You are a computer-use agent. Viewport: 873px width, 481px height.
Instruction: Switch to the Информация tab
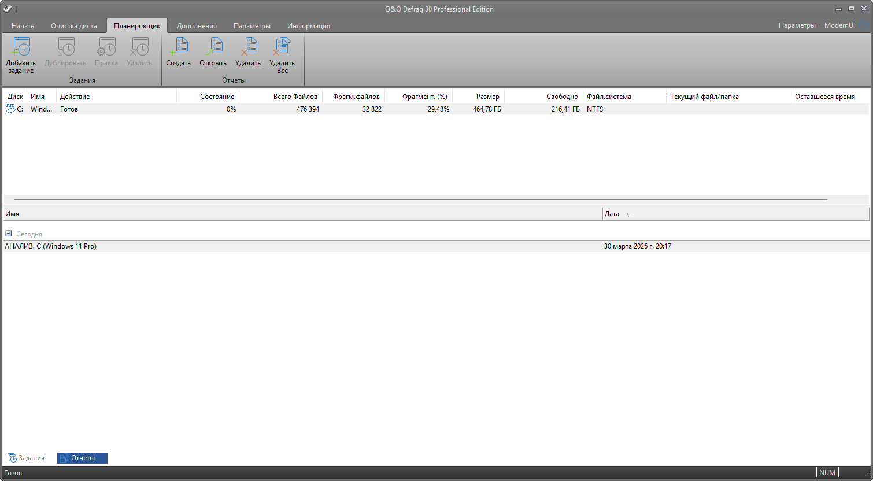click(x=308, y=26)
